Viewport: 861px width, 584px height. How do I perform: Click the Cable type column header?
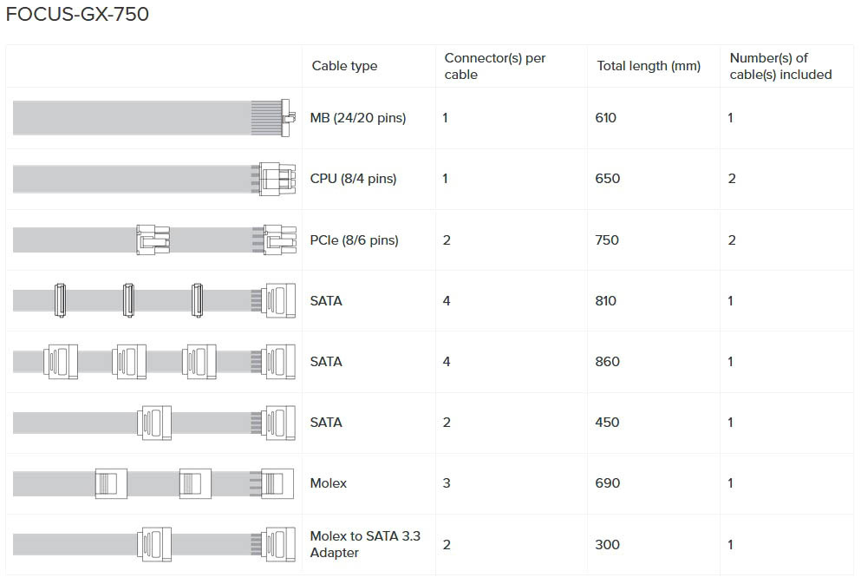[x=344, y=66]
